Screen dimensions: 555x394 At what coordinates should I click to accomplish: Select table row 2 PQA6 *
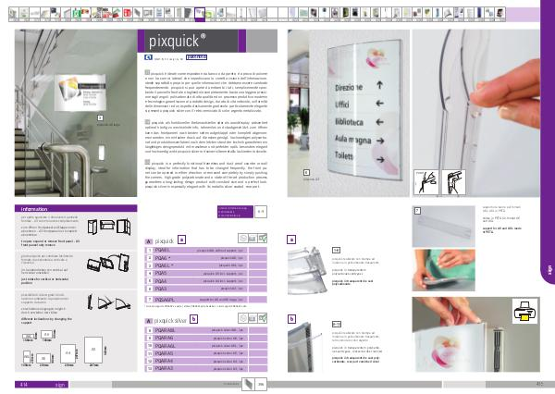tap(205, 258)
